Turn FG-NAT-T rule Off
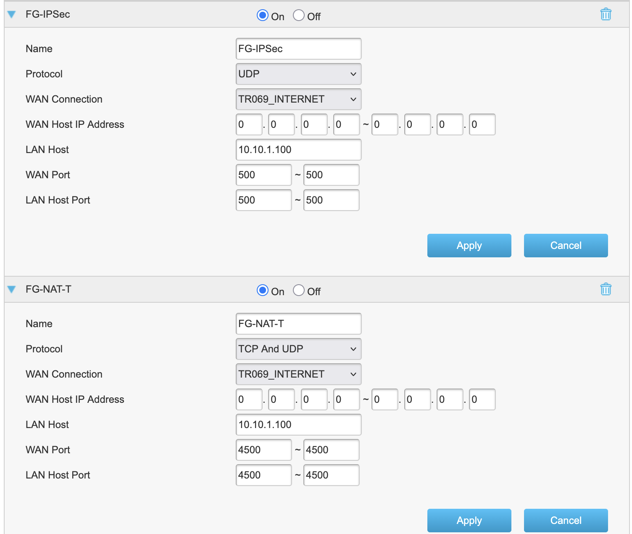 click(x=299, y=291)
